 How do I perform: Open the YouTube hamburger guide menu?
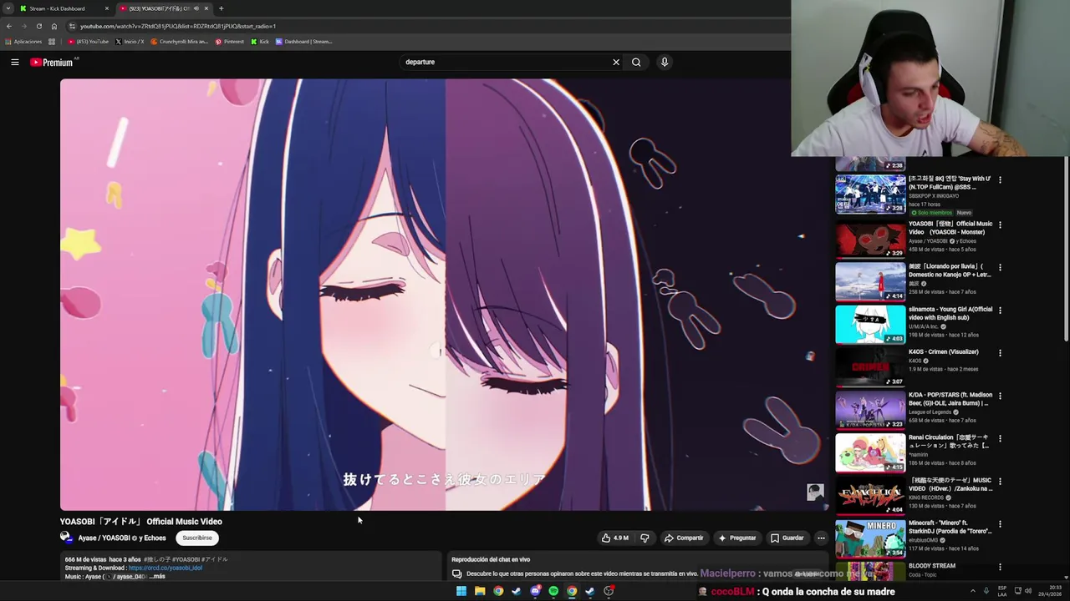15,62
